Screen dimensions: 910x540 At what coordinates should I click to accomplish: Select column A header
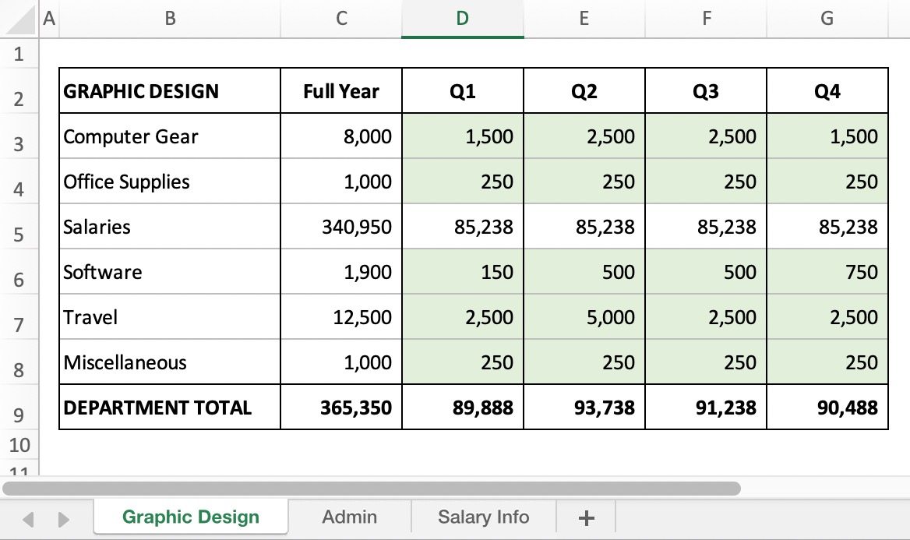(x=49, y=19)
